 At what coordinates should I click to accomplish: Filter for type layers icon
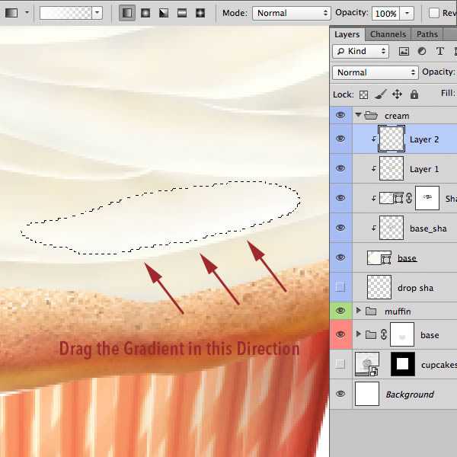(439, 51)
